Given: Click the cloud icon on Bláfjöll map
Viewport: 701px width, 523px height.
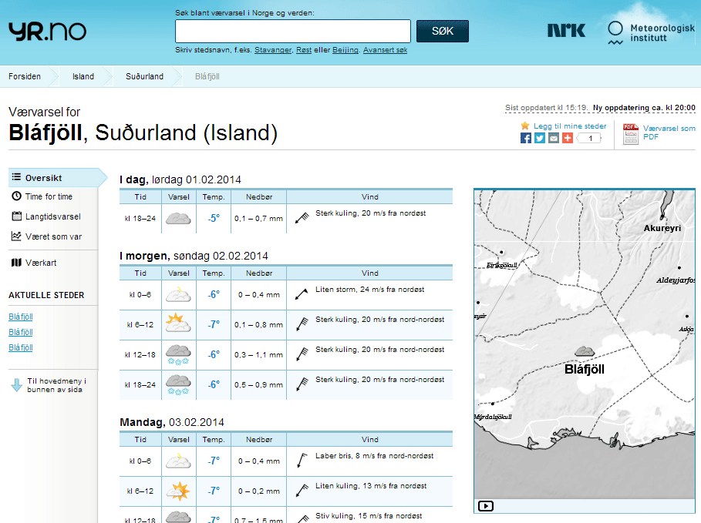Looking at the screenshot, I should (585, 351).
